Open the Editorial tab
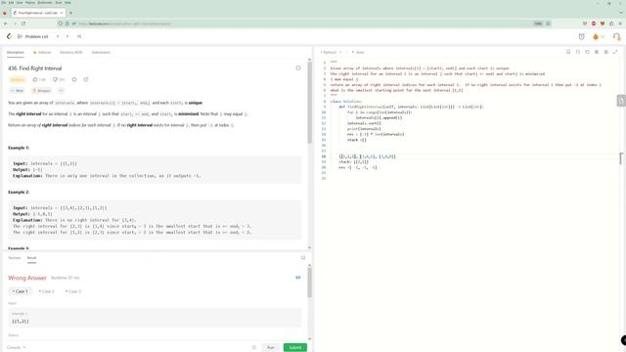The image size is (626, 352). coord(42,52)
